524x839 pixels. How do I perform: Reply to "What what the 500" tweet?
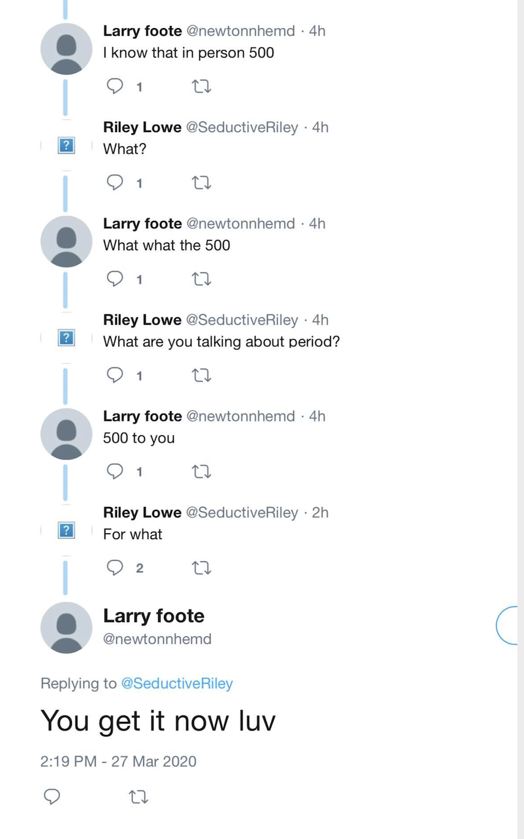coord(115,279)
